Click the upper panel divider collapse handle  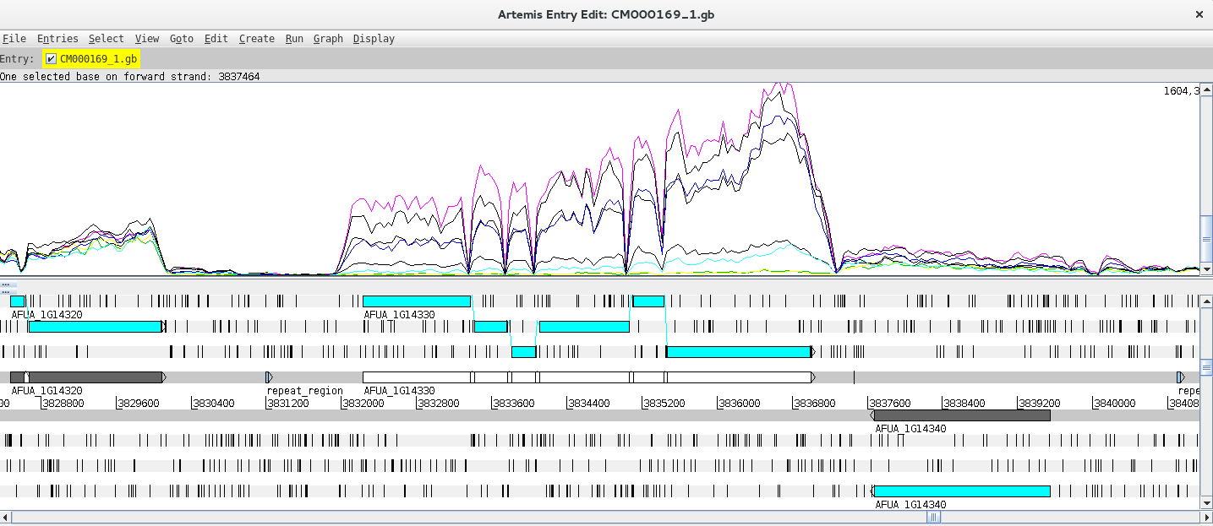click(7, 285)
